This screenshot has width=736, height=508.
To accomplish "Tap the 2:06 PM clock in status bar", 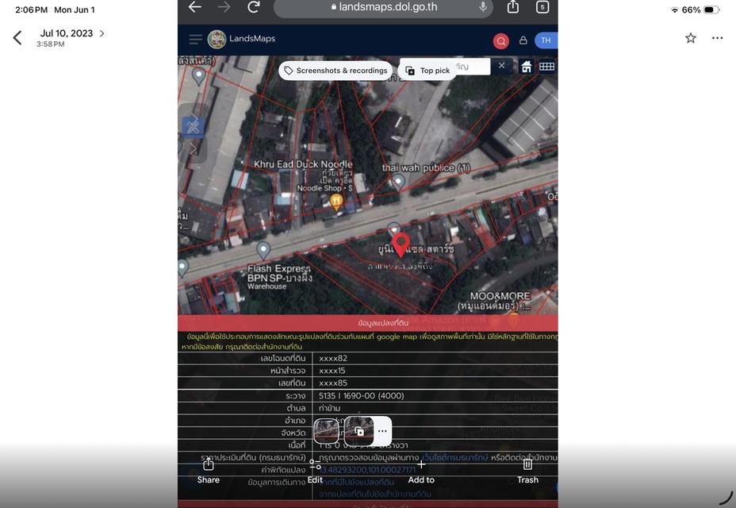I will 31,10.
